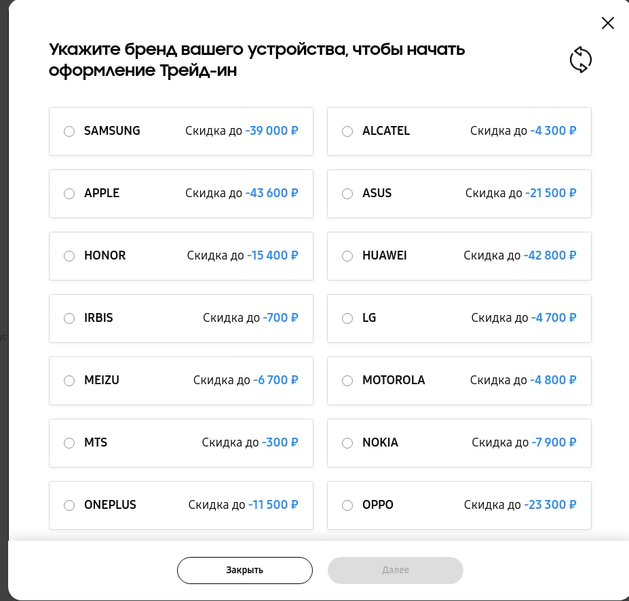The image size is (629, 601).
Task: Close the trade-in dialog with X
Action: tap(608, 23)
